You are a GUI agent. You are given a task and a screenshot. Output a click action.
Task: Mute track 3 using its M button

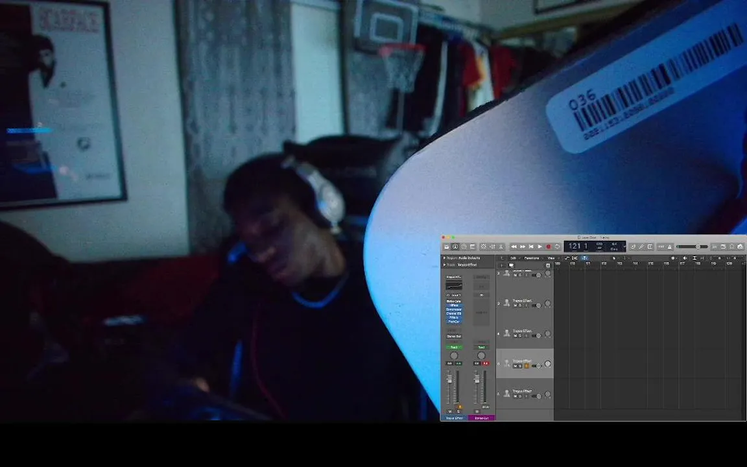516,305
